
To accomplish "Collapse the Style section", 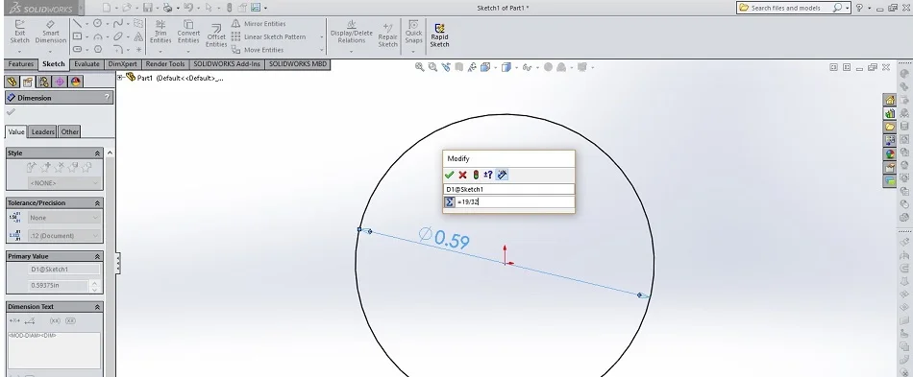I will tap(97, 153).
